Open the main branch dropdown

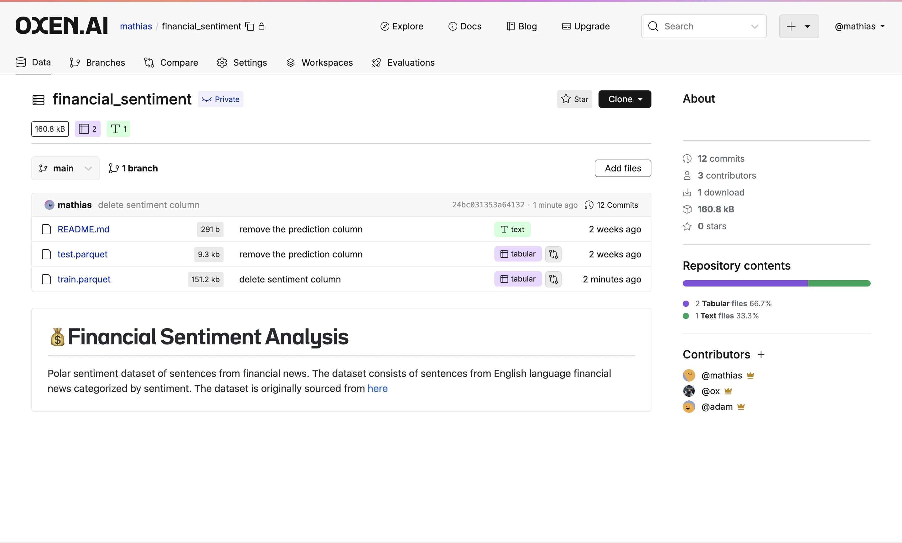tap(65, 168)
